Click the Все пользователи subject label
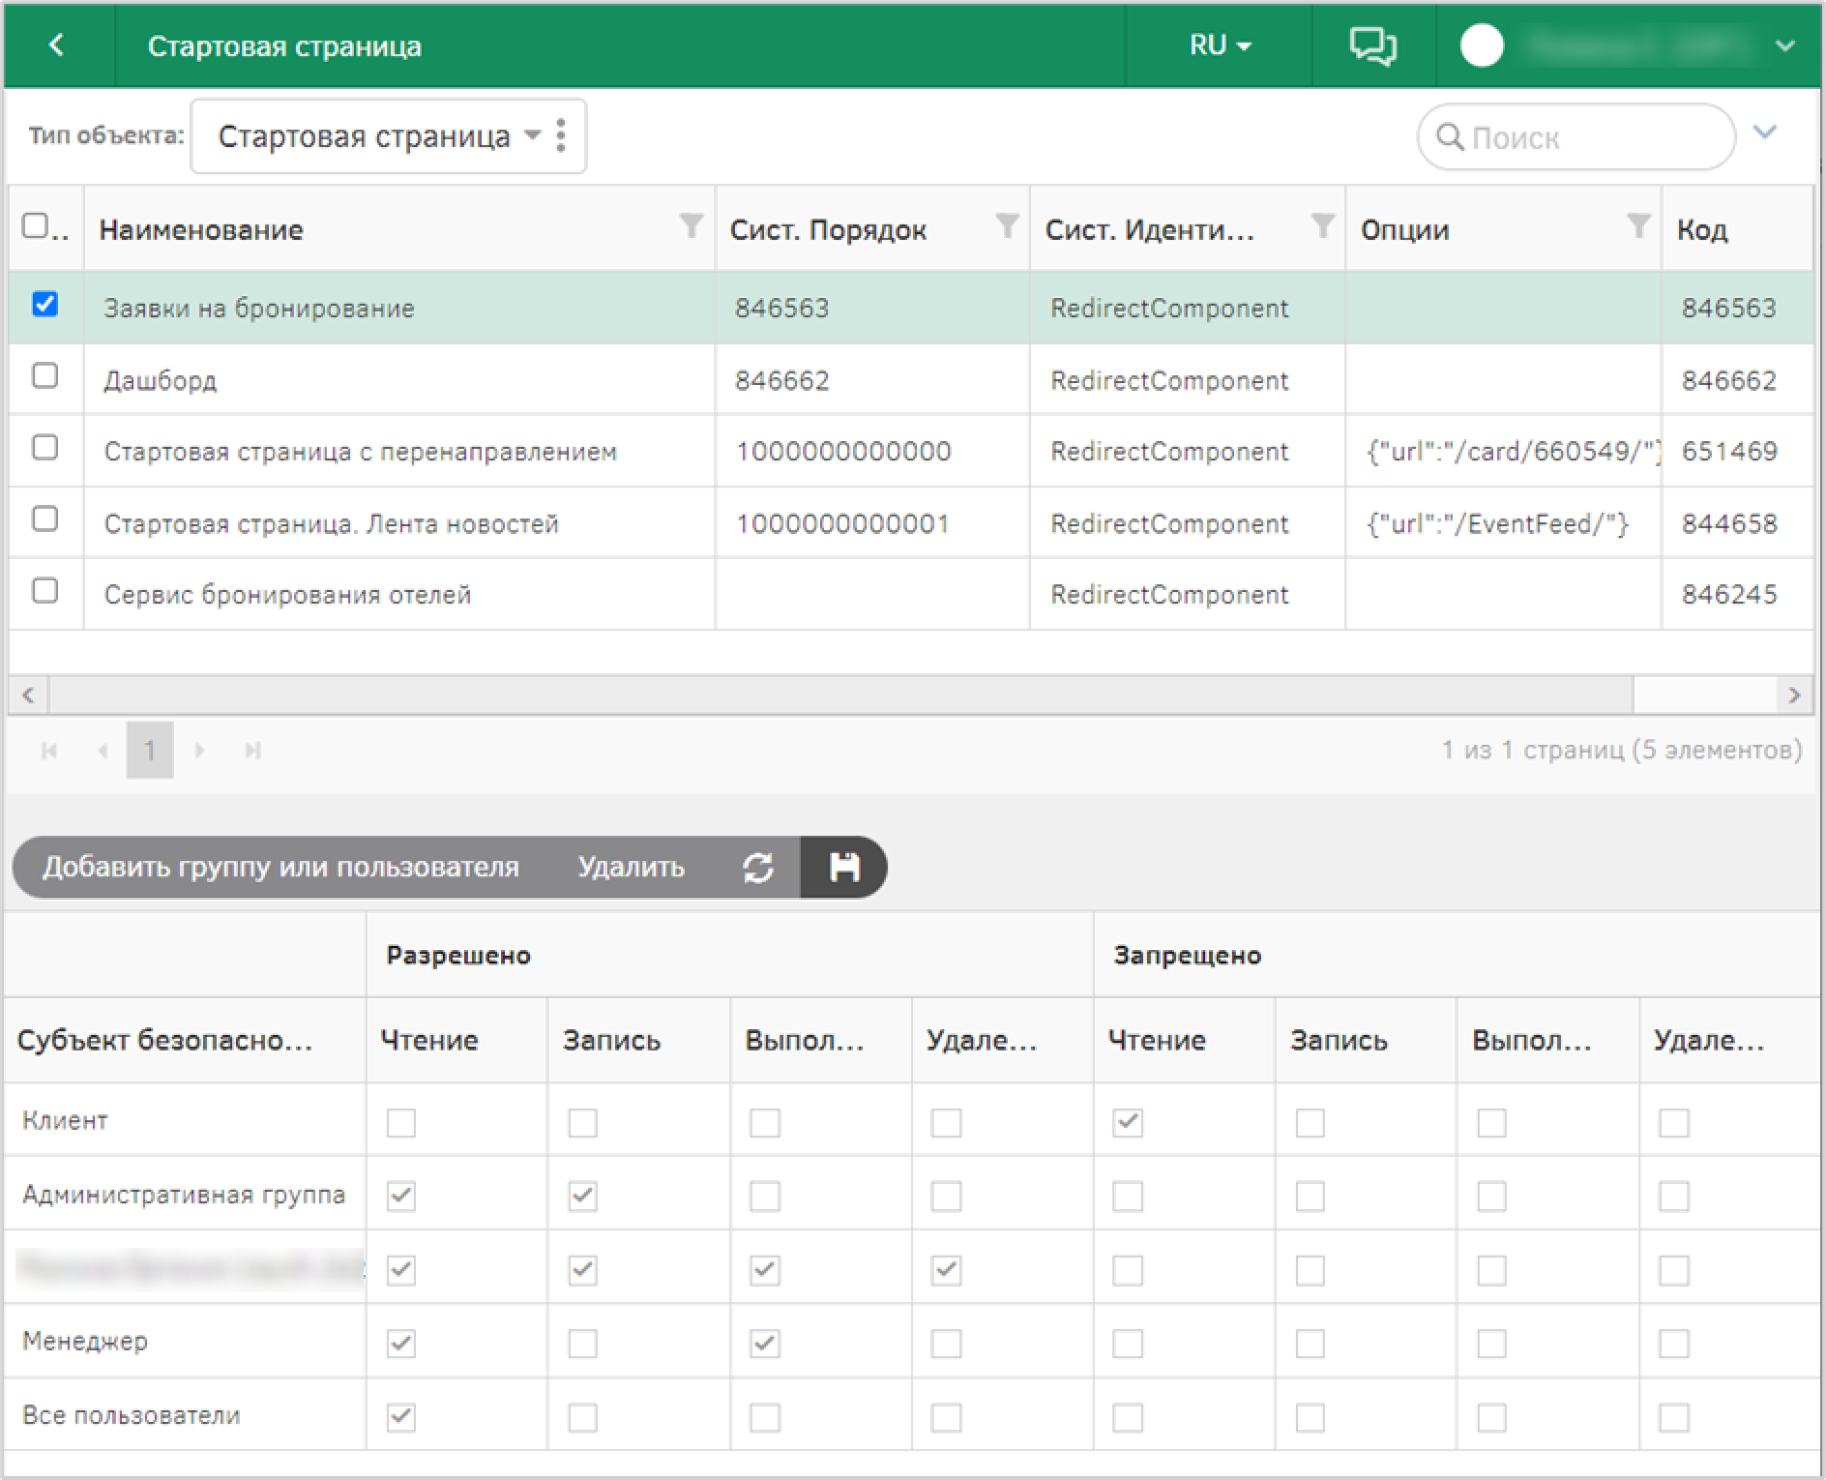 131,1415
